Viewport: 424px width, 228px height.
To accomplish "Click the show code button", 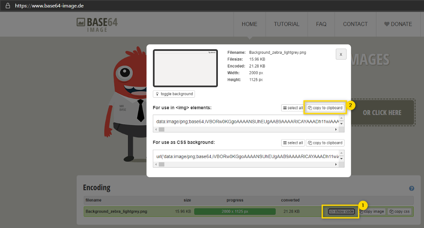I will [341, 211].
